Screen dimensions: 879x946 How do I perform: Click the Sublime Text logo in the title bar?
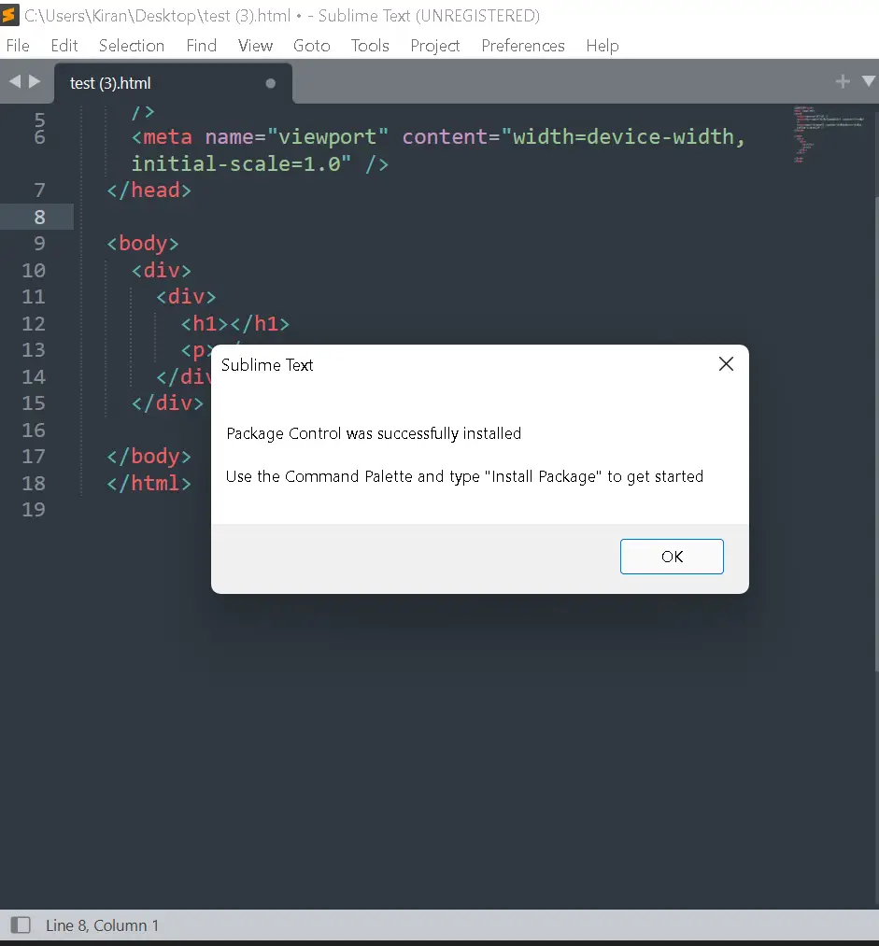click(x=11, y=15)
